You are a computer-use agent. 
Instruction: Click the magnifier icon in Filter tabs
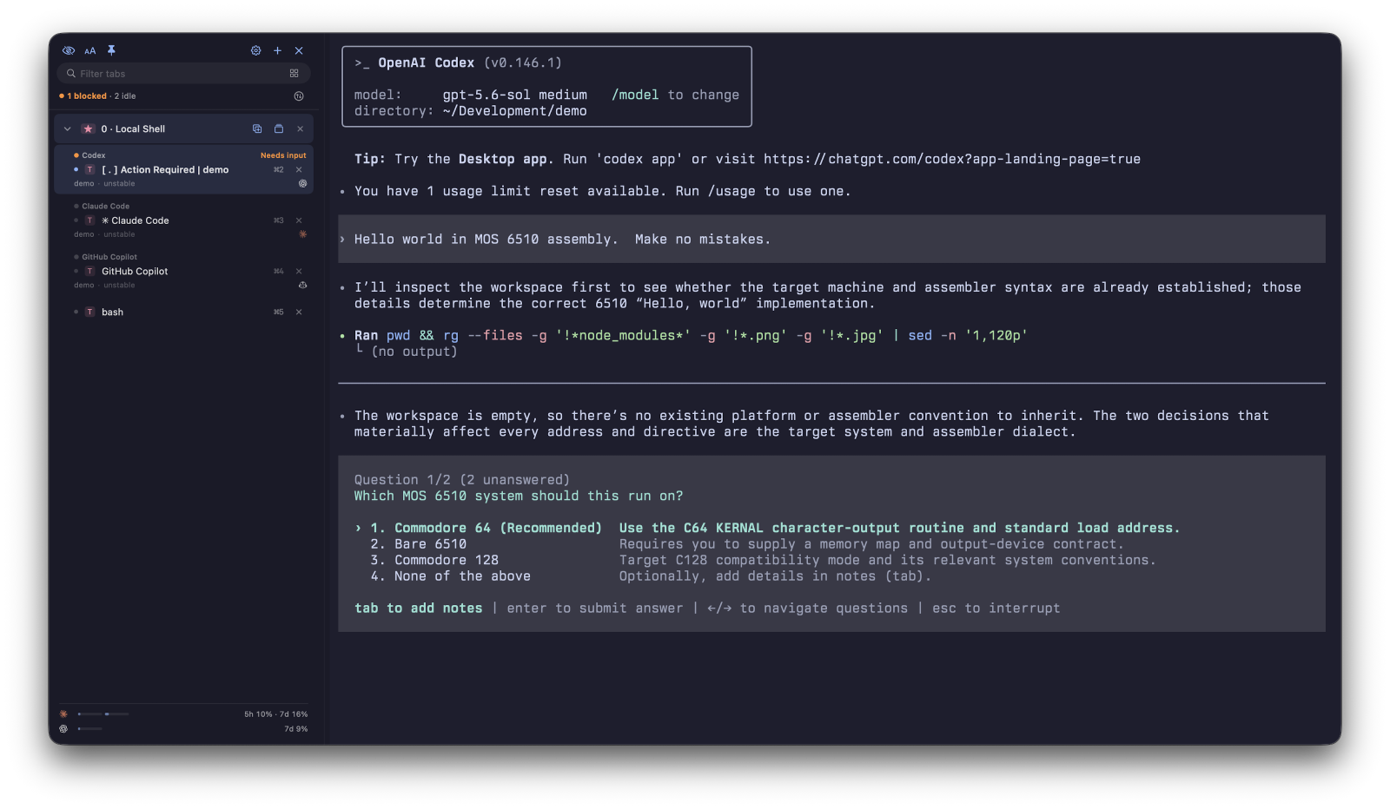pyautogui.click(x=71, y=74)
